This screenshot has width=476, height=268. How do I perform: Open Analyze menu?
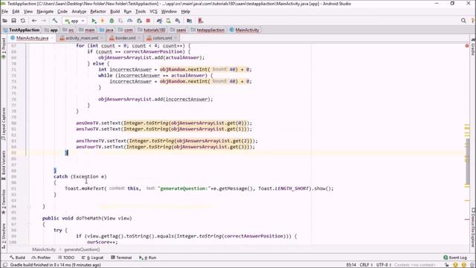(79, 12)
